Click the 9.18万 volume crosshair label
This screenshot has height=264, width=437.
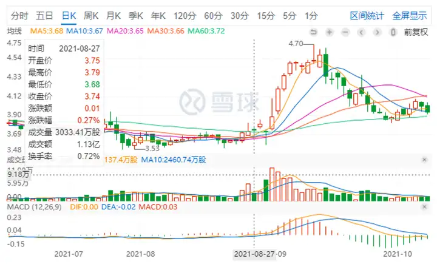[18, 175]
